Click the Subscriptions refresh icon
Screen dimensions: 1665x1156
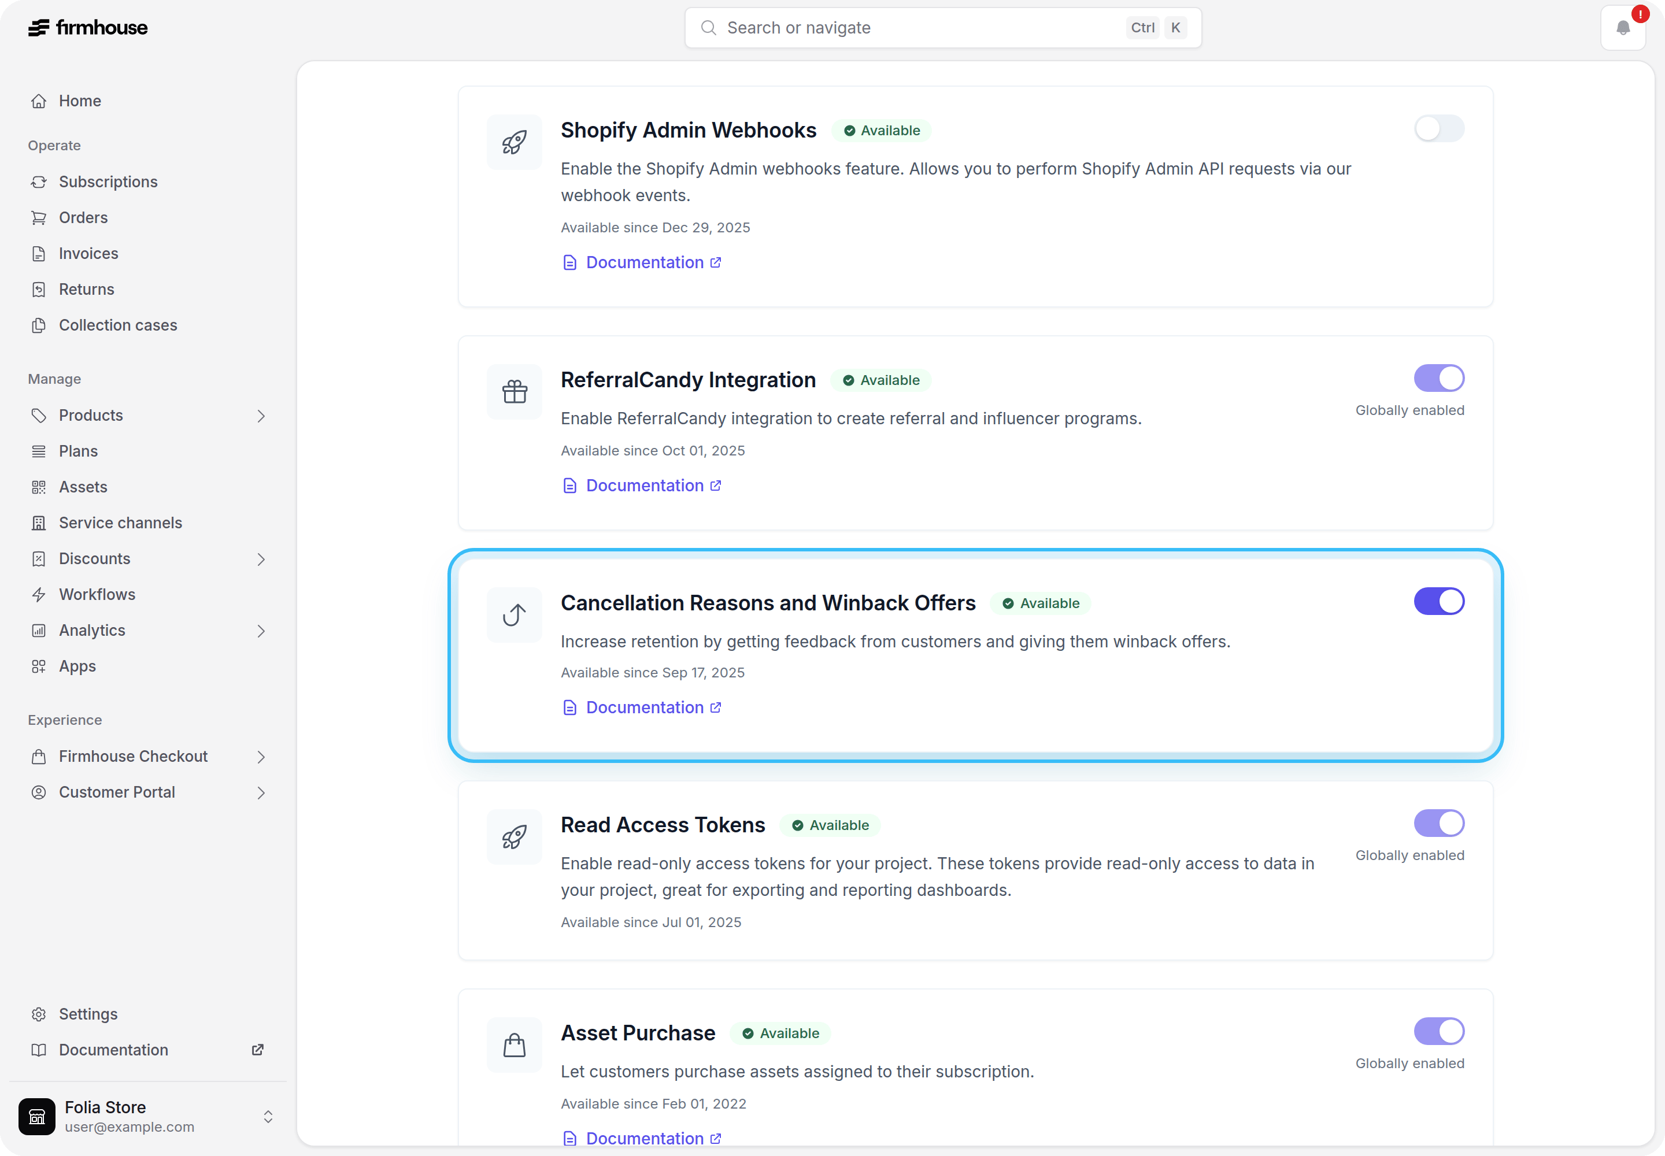pos(39,182)
